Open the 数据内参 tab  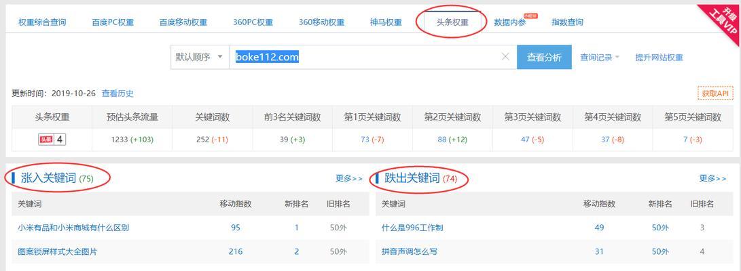[510, 22]
